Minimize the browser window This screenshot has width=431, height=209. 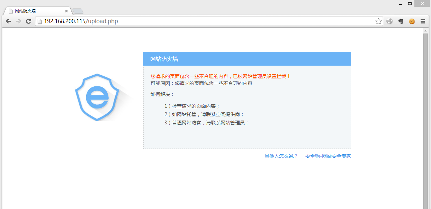(401, 4)
